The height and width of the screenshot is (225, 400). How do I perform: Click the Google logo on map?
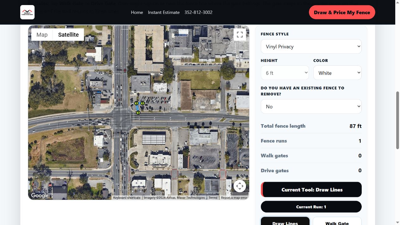pos(40,195)
